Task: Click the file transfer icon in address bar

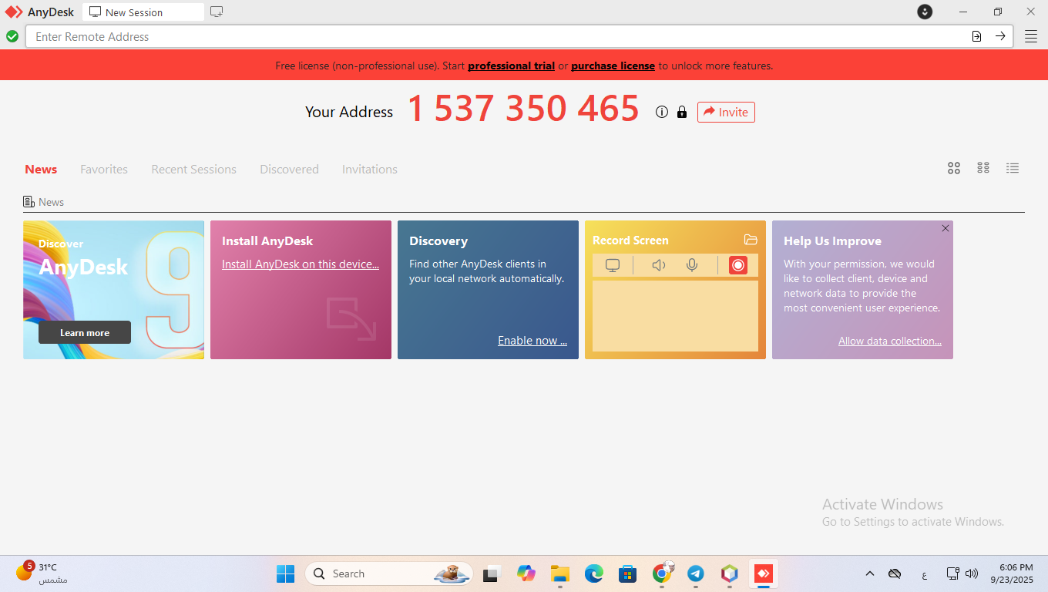Action: tap(976, 36)
